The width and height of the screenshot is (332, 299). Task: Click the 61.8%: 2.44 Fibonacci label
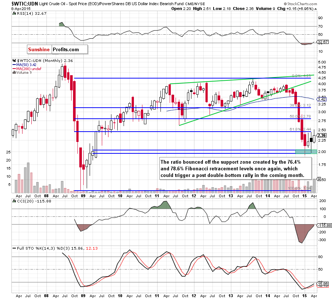click(x=300, y=129)
